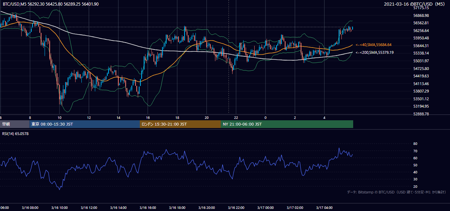
Task: Select the ロンドン 15:30-21:00 JST session bar
Action: point(180,124)
